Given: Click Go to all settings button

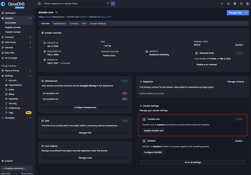Looking at the screenshot, I should [x=193, y=162].
